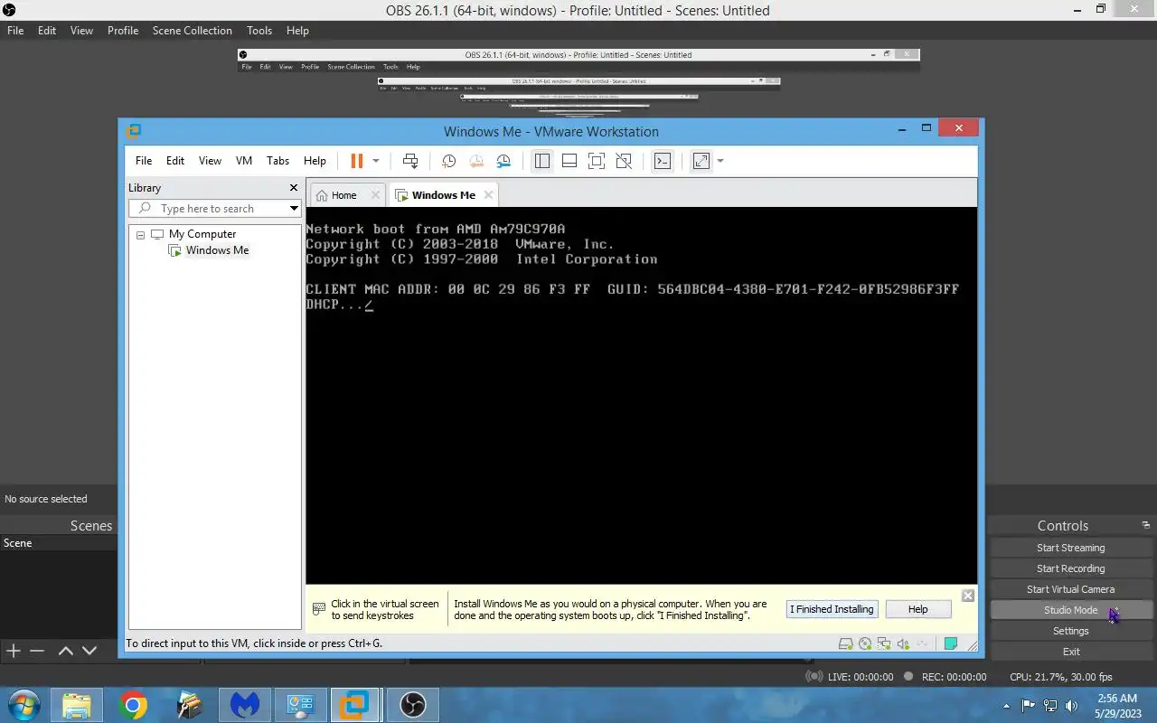Open OBS Scene Collection menu
The image size is (1157, 723).
point(193,30)
